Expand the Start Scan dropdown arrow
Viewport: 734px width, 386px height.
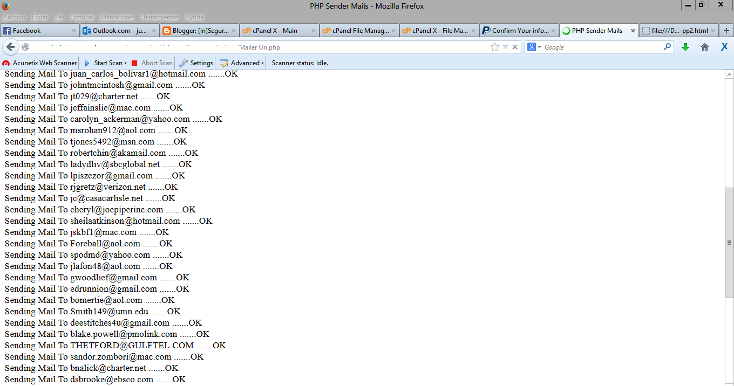(125, 63)
